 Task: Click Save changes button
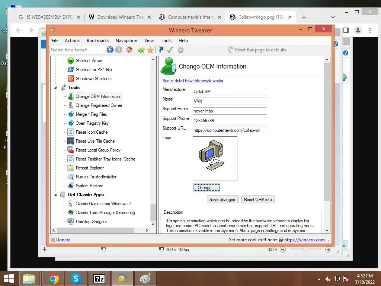222,200
